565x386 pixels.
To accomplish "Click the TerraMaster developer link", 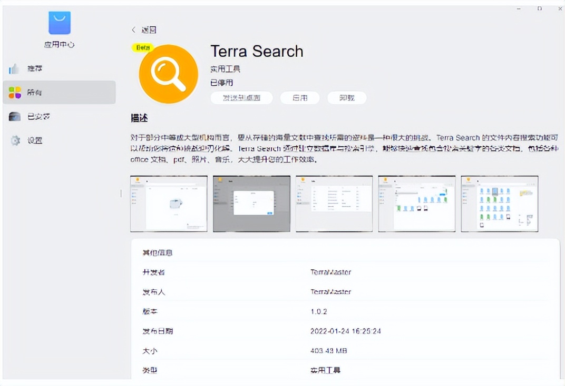I will coord(331,272).
